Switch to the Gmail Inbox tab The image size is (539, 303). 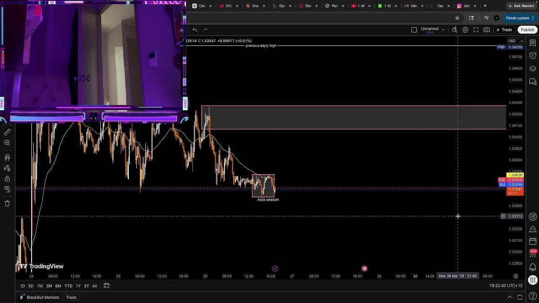(413, 6)
